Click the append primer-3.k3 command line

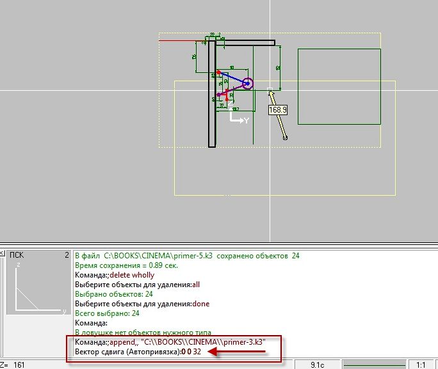click(170, 342)
